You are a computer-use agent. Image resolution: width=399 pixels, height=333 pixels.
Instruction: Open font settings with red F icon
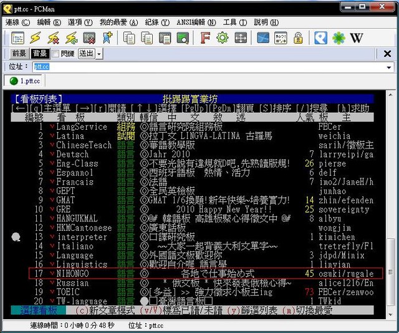205,38
